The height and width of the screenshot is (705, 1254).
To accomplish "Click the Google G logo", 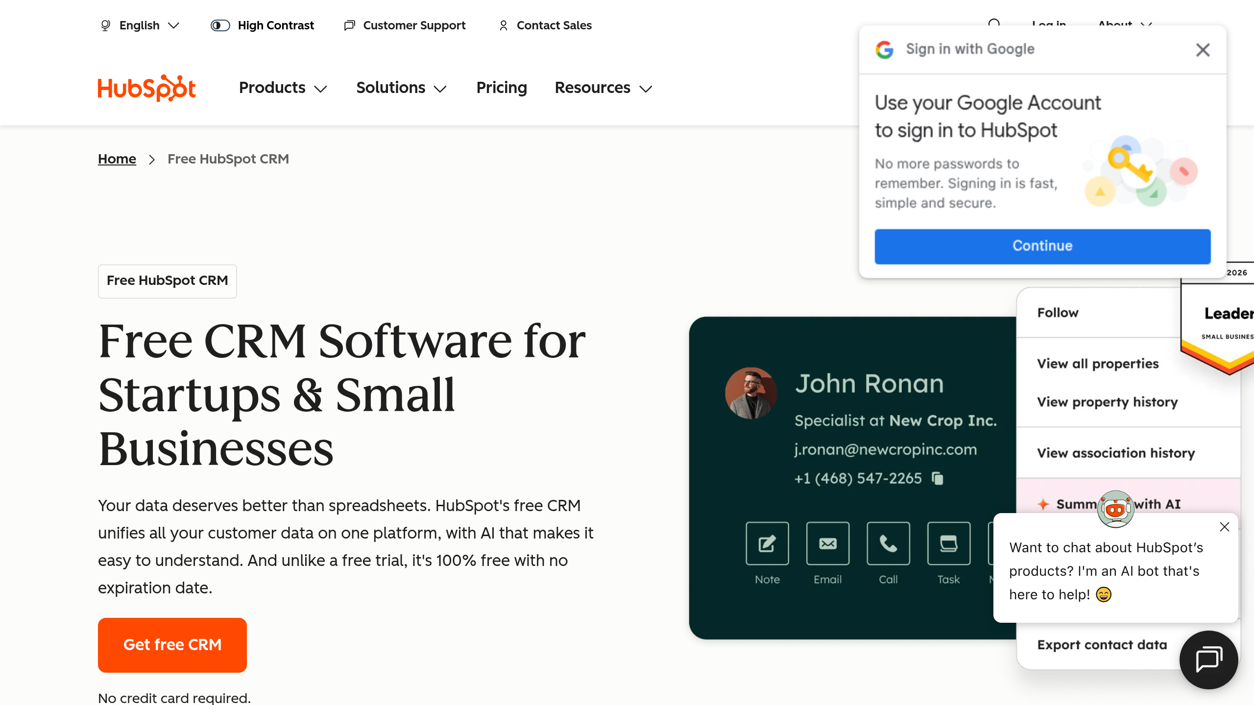I will click(x=885, y=49).
